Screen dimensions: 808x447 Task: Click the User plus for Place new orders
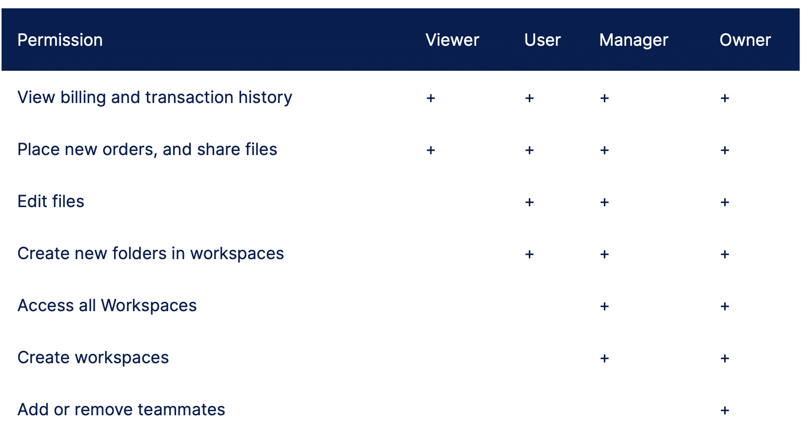coord(529,150)
